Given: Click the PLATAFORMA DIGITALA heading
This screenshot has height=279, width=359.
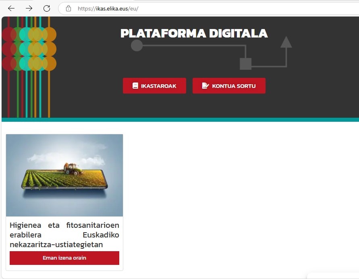Looking at the screenshot, I should point(194,33).
